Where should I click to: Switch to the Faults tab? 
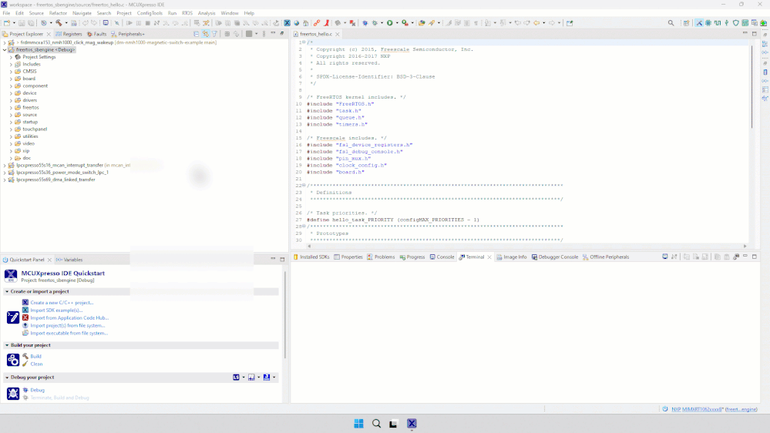pos(97,34)
